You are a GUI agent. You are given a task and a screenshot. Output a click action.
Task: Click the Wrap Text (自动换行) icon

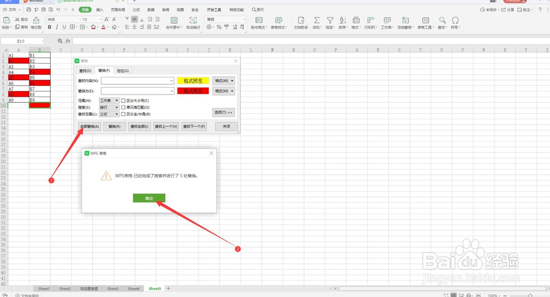193,20
